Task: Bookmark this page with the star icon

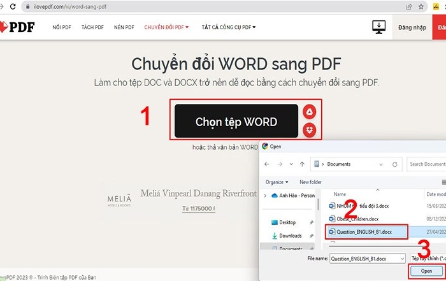Action: (421, 6)
